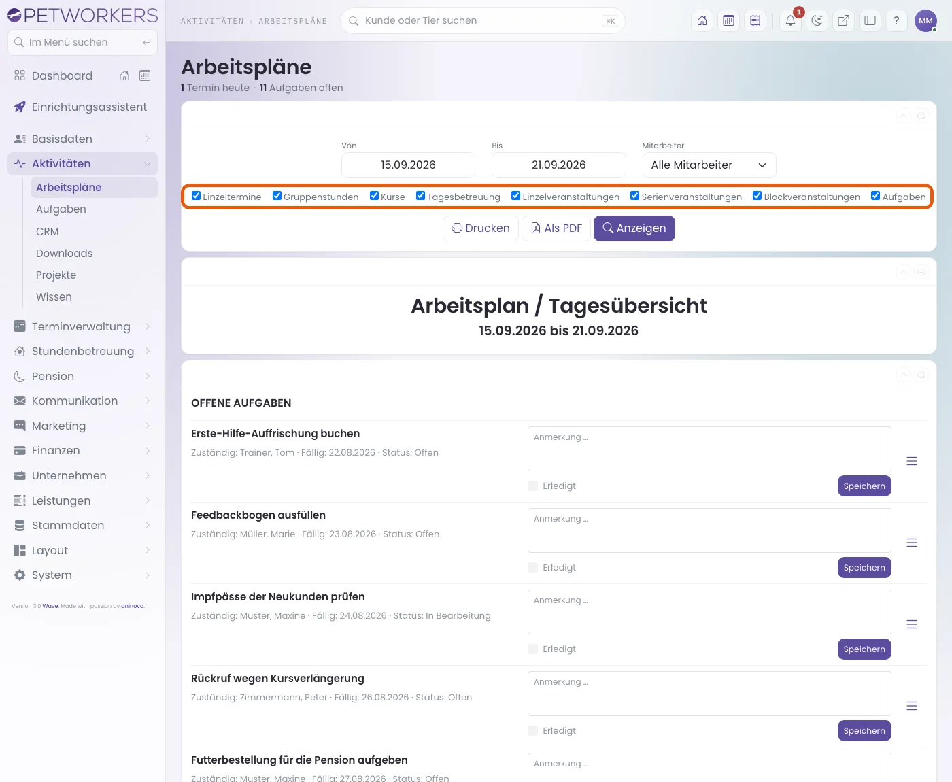Image resolution: width=952 pixels, height=782 pixels.
Task: Click the Anzeigen button
Action: point(634,228)
